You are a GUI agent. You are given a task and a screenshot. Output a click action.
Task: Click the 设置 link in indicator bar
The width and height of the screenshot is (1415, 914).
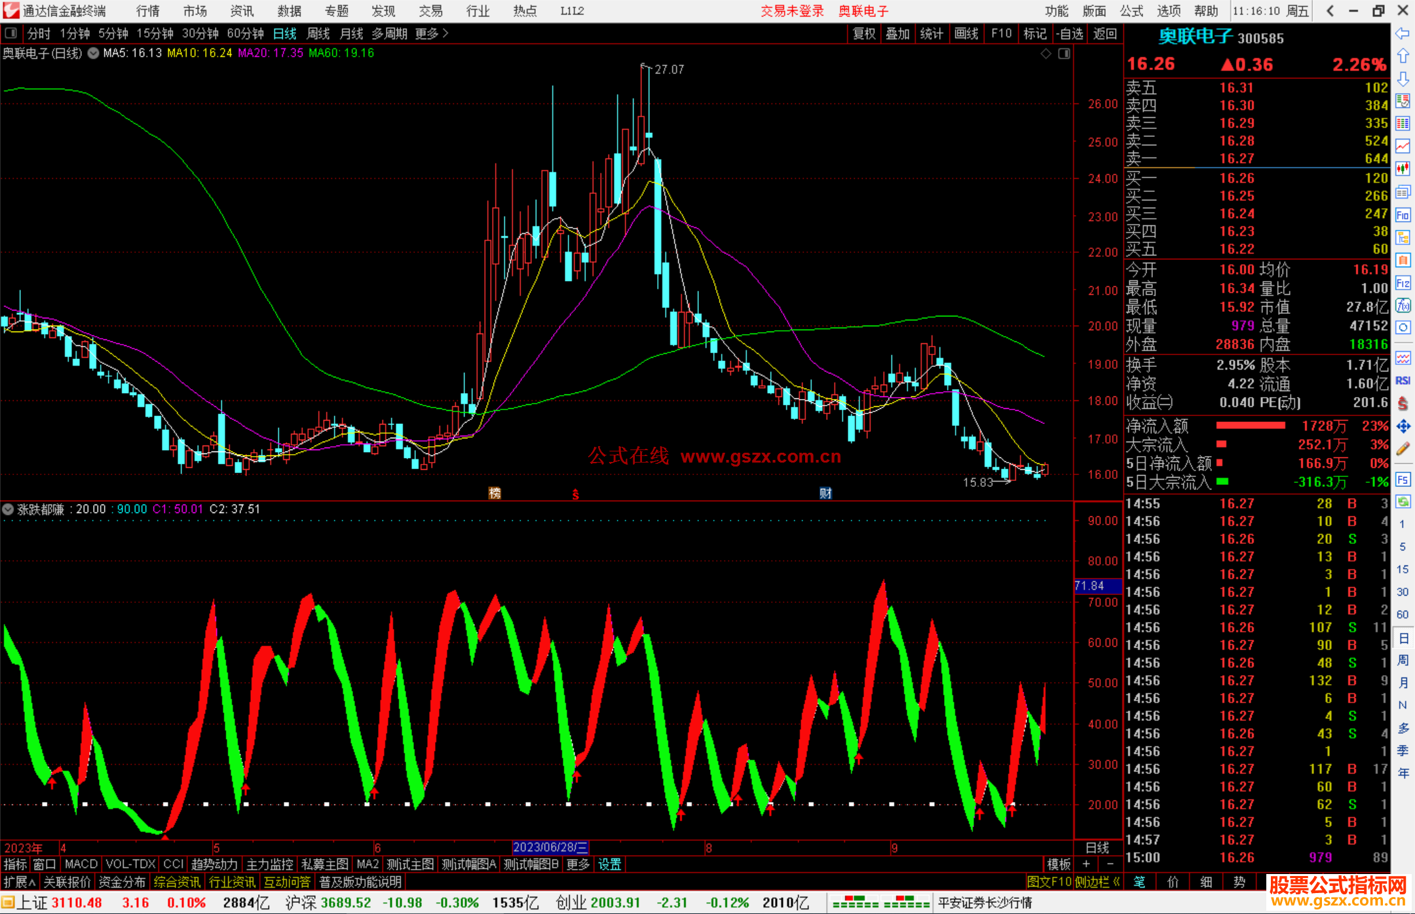pyautogui.click(x=609, y=864)
